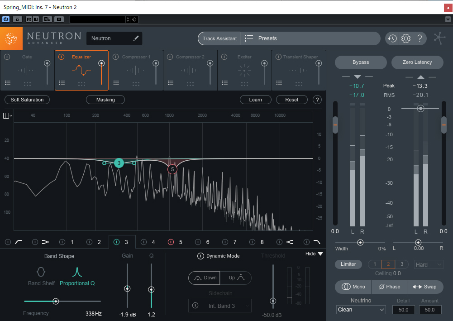Toggle band 5 power button
The height and width of the screenshot is (321, 453).
tap(171, 242)
